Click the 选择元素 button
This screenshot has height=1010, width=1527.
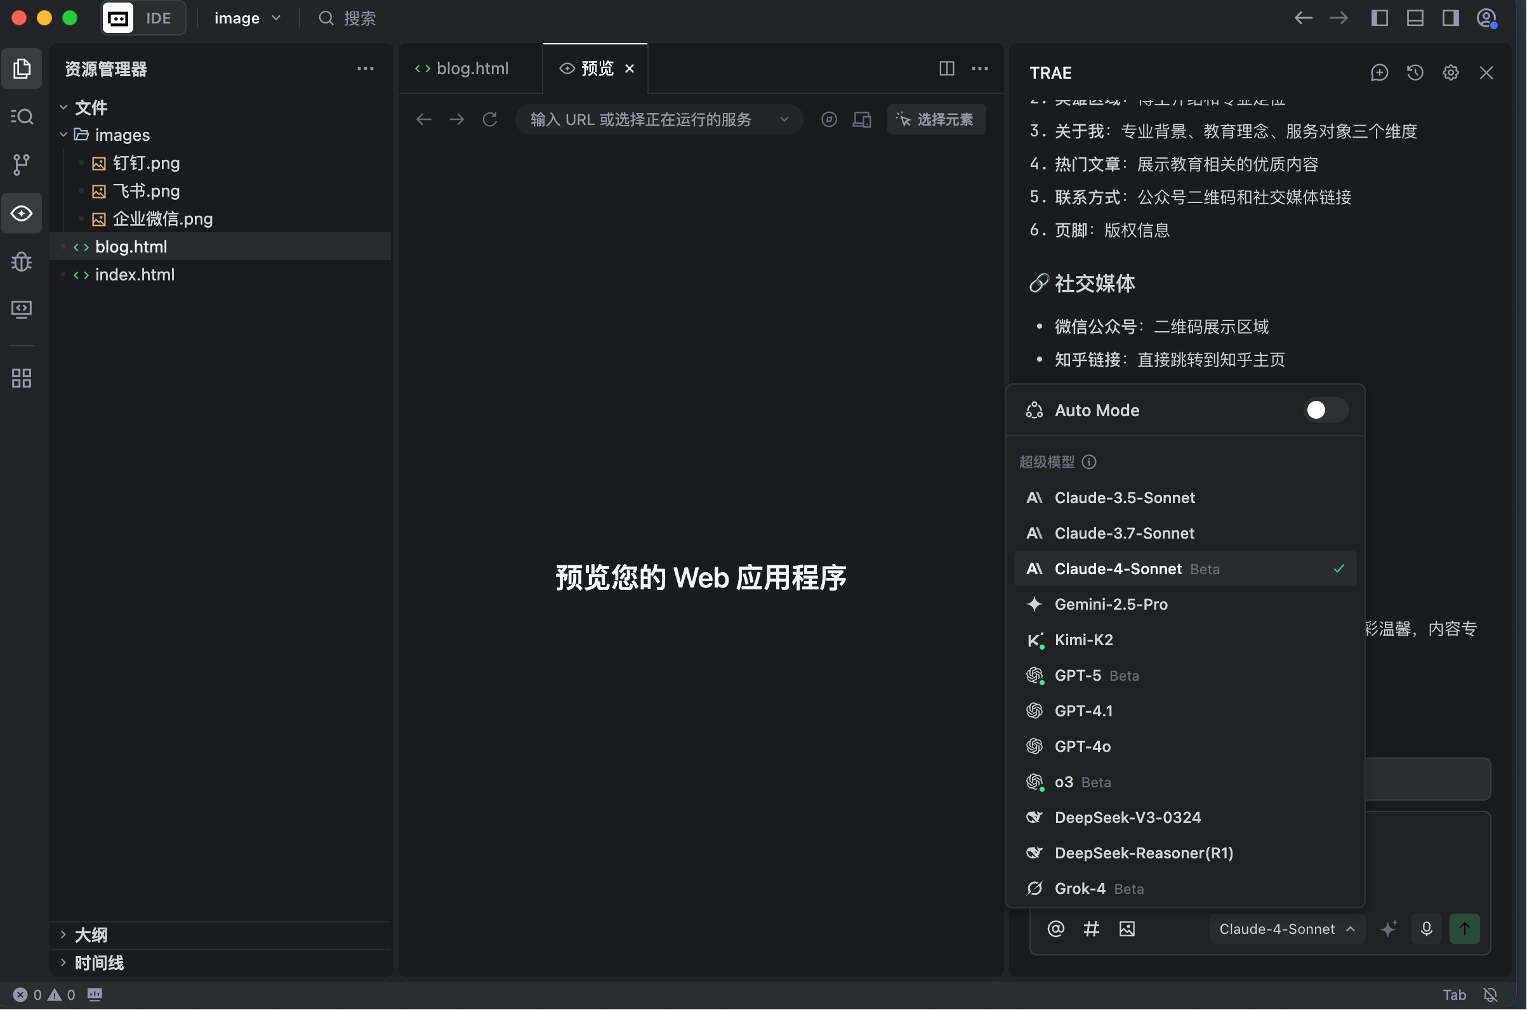click(x=936, y=119)
